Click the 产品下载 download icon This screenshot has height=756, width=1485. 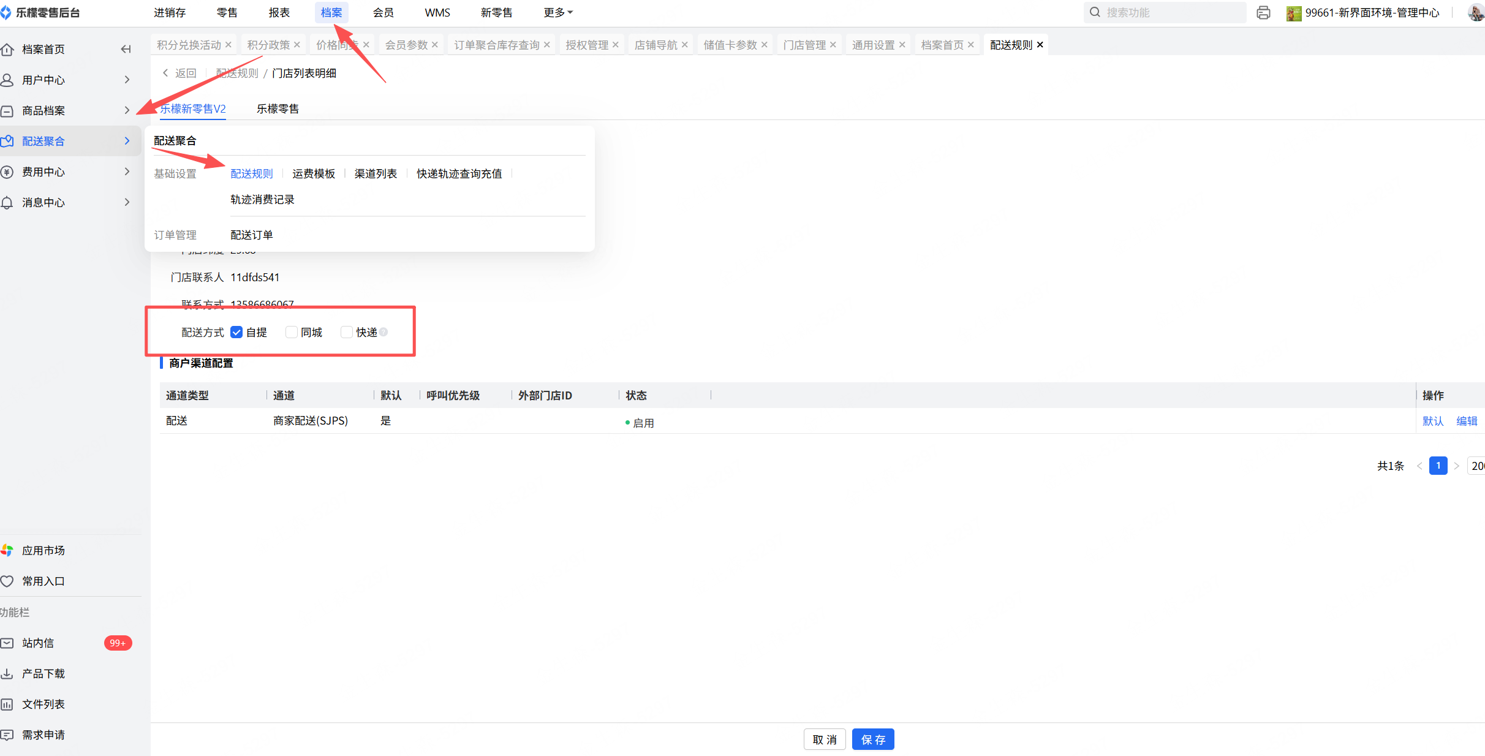(x=7, y=673)
